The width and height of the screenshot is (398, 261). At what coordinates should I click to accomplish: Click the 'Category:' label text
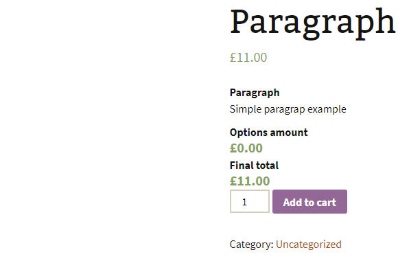click(x=251, y=245)
